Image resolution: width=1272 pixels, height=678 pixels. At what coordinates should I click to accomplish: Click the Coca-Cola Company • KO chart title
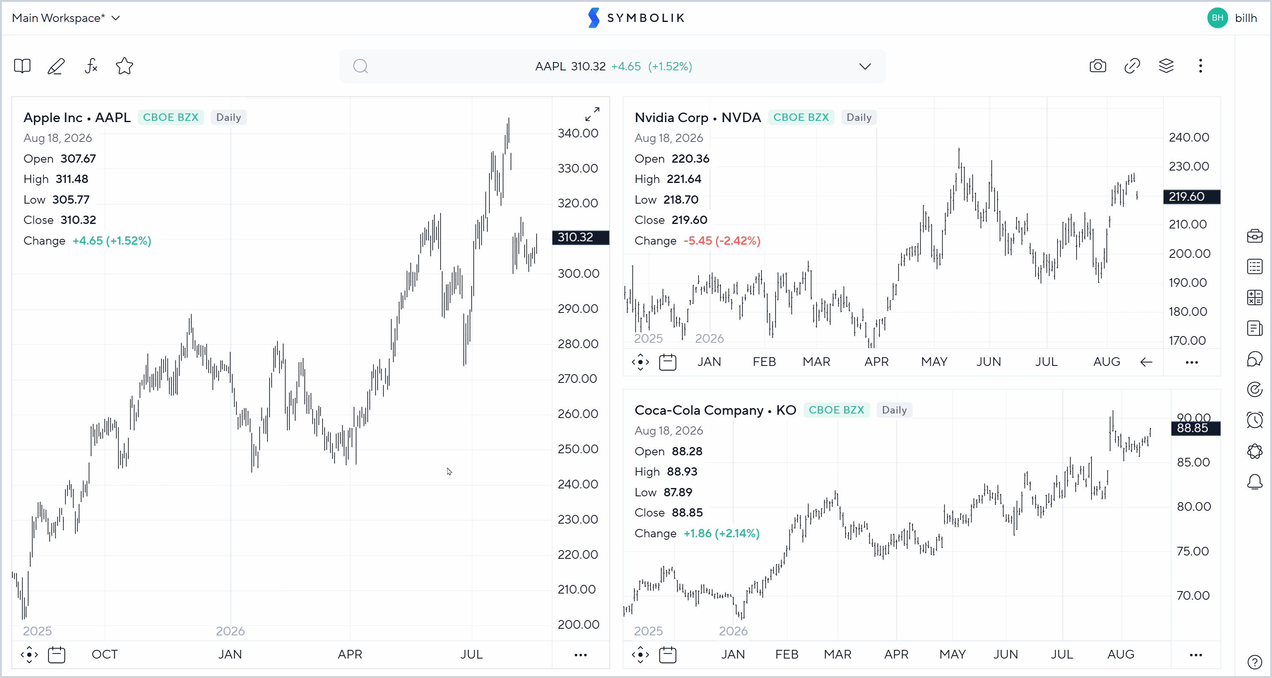point(715,410)
